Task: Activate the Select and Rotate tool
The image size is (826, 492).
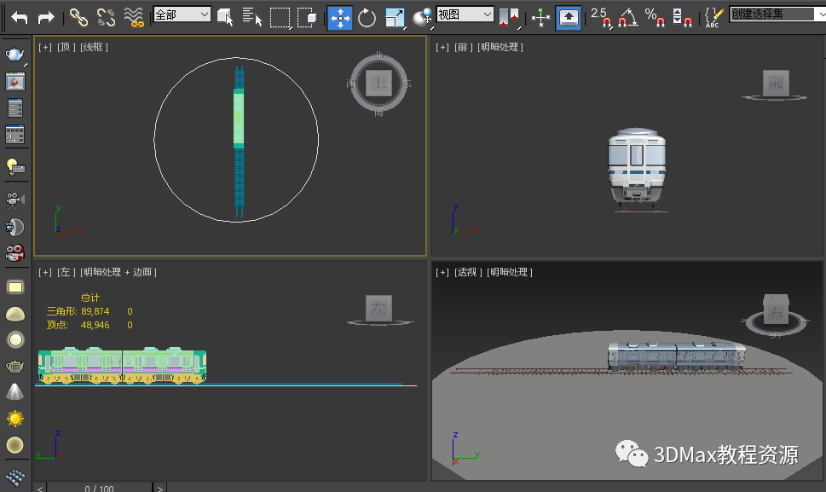Action: click(x=367, y=17)
